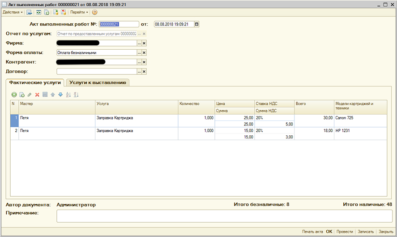Open the calendar picker beside the date field
This screenshot has width=397, height=237.
[x=196, y=24]
